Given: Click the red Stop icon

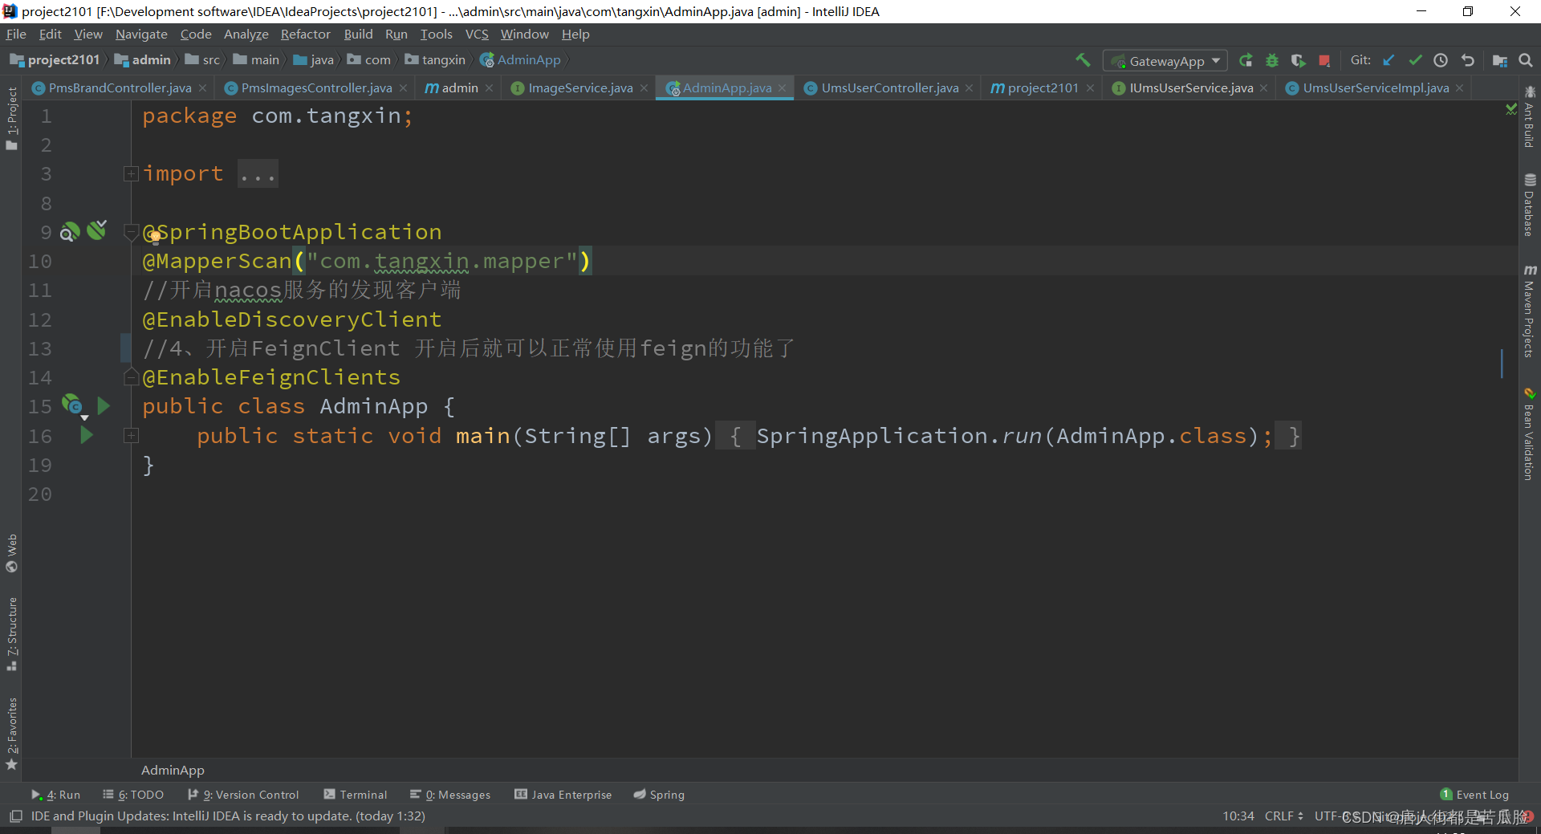Looking at the screenshot, I should tap(1324, 60).
